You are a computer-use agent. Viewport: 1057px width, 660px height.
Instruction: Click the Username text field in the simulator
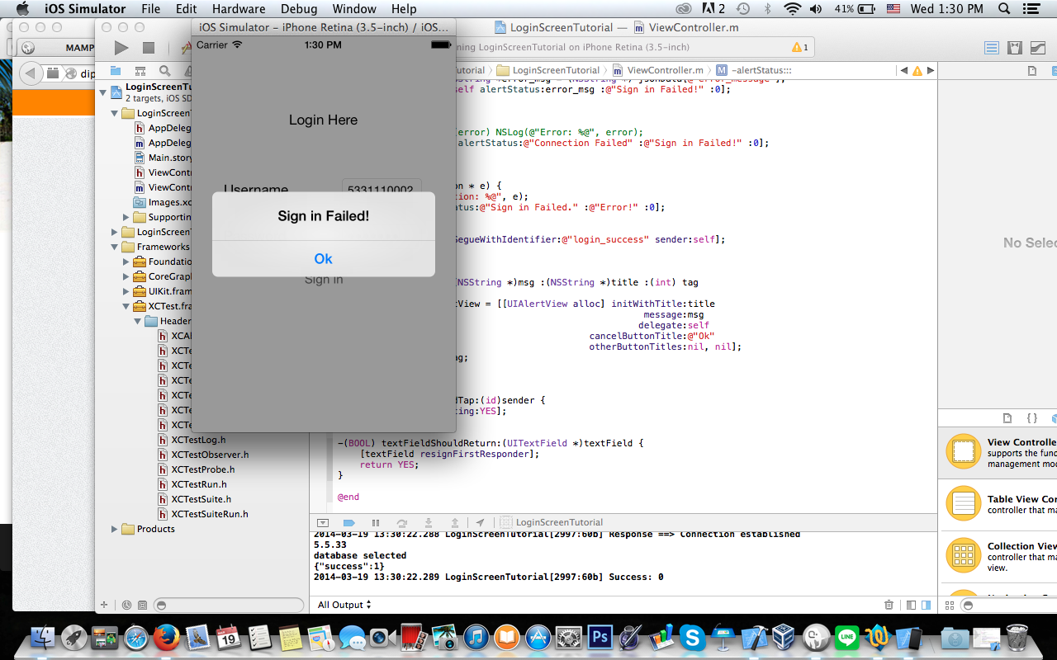pyautogui.click(x=382, y=188)
